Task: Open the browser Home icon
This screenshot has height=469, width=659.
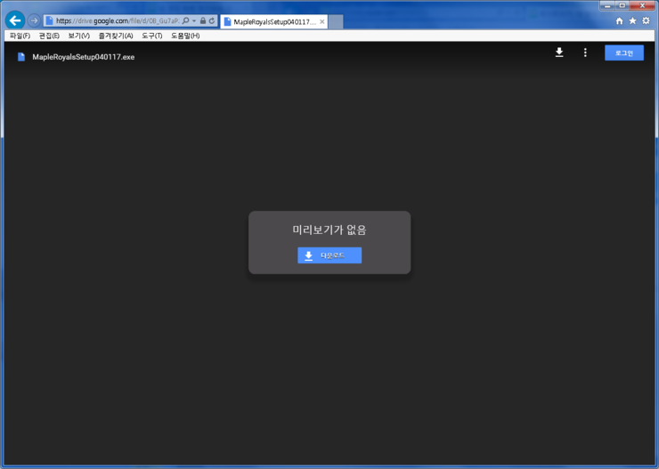Action: [619, 20]
